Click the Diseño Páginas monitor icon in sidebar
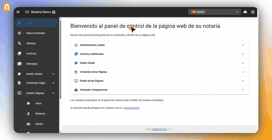Screen dimensions: 272x140 19,93
